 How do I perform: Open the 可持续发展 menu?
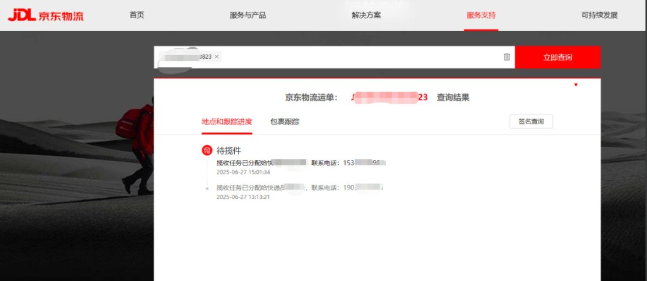[x=600, y=16]
